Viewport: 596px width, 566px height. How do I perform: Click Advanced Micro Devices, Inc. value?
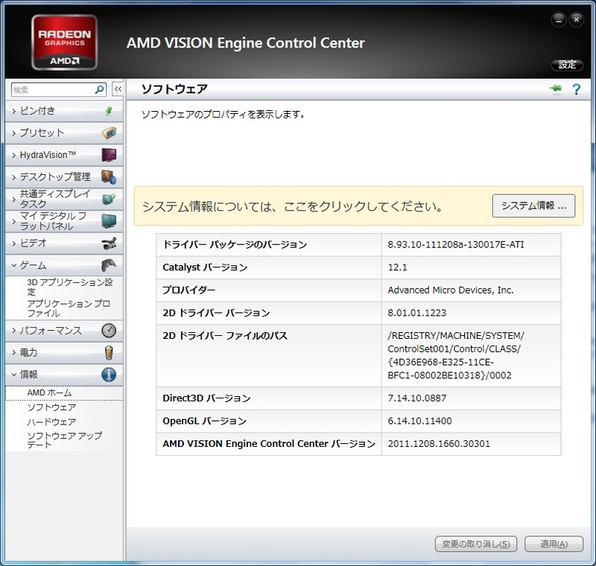pyautogui.click(x=451, y=290)
